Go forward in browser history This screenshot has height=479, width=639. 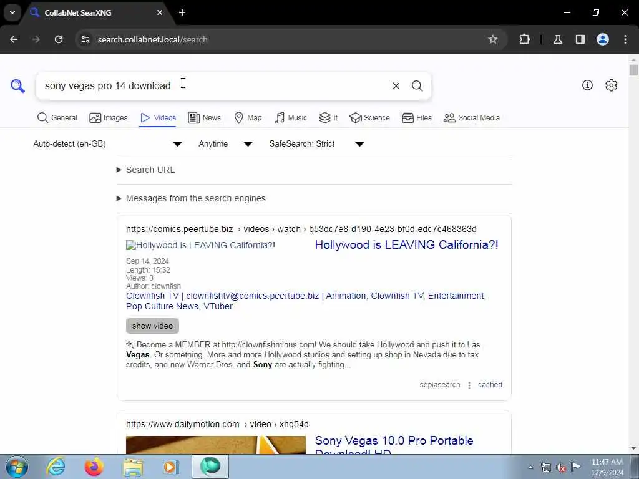point(36,39)
